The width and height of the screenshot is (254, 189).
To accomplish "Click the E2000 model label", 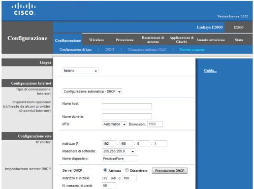I will 239,27.
